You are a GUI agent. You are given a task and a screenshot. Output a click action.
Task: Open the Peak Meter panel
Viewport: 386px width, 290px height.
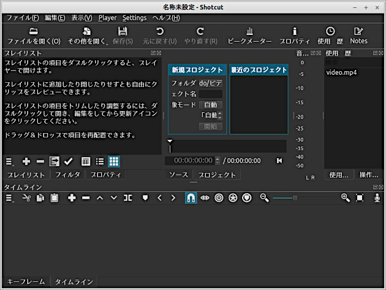pos(249,36)
